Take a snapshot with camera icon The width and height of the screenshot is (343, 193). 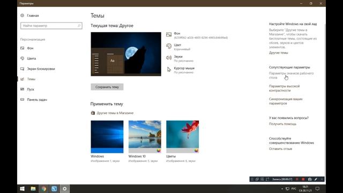point(310,179)
